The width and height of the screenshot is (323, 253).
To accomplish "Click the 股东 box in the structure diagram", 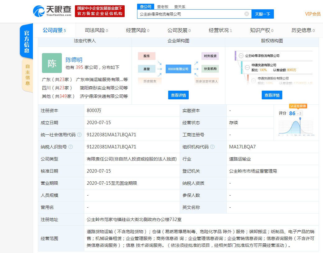I will click(147, 56).
